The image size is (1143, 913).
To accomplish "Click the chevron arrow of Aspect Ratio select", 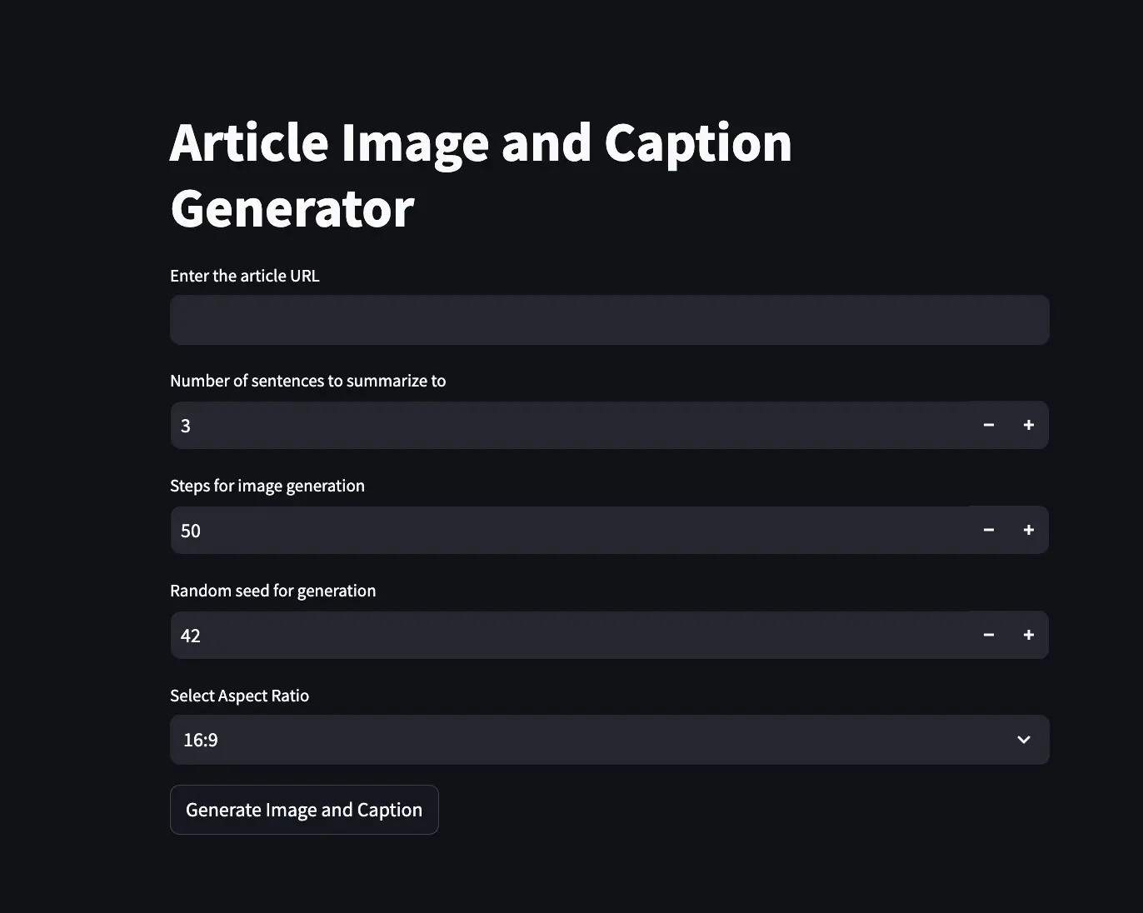I will click(x=1024, y=740).
